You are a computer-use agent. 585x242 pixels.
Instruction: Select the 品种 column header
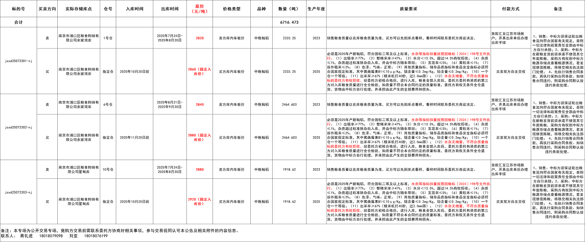pos(261,8)
